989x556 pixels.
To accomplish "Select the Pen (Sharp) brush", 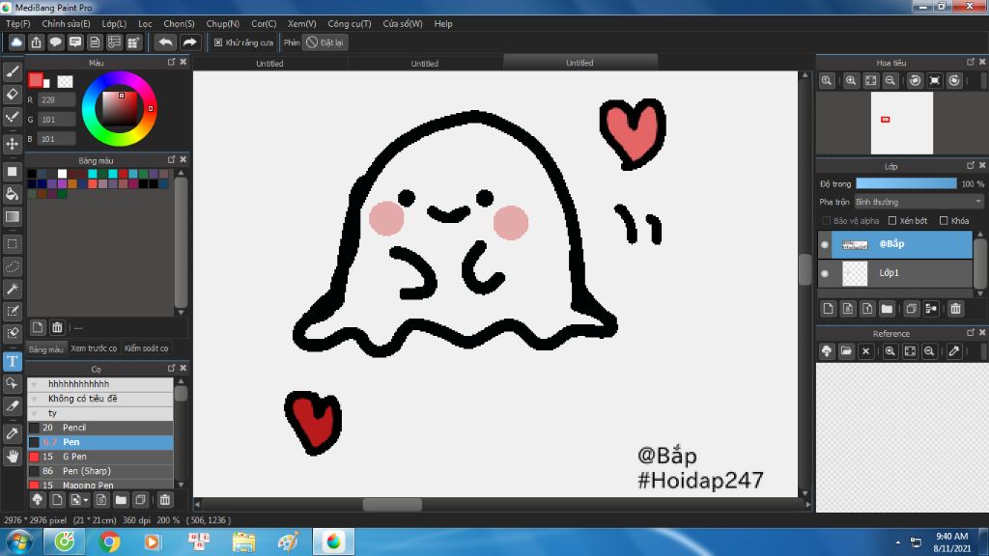I will 99,471.
